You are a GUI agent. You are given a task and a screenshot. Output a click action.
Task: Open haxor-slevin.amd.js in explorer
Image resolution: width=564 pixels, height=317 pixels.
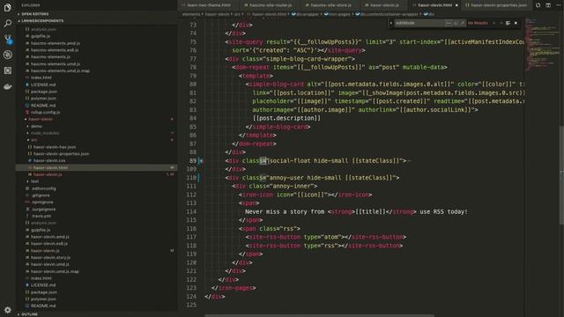[x=49, y=237]
